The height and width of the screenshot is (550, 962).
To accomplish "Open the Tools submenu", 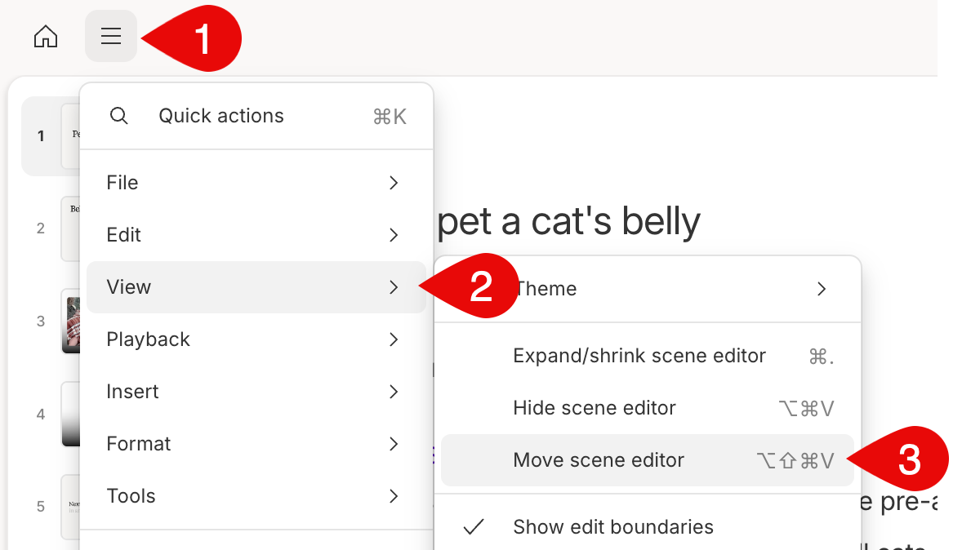I will point(256,496).
